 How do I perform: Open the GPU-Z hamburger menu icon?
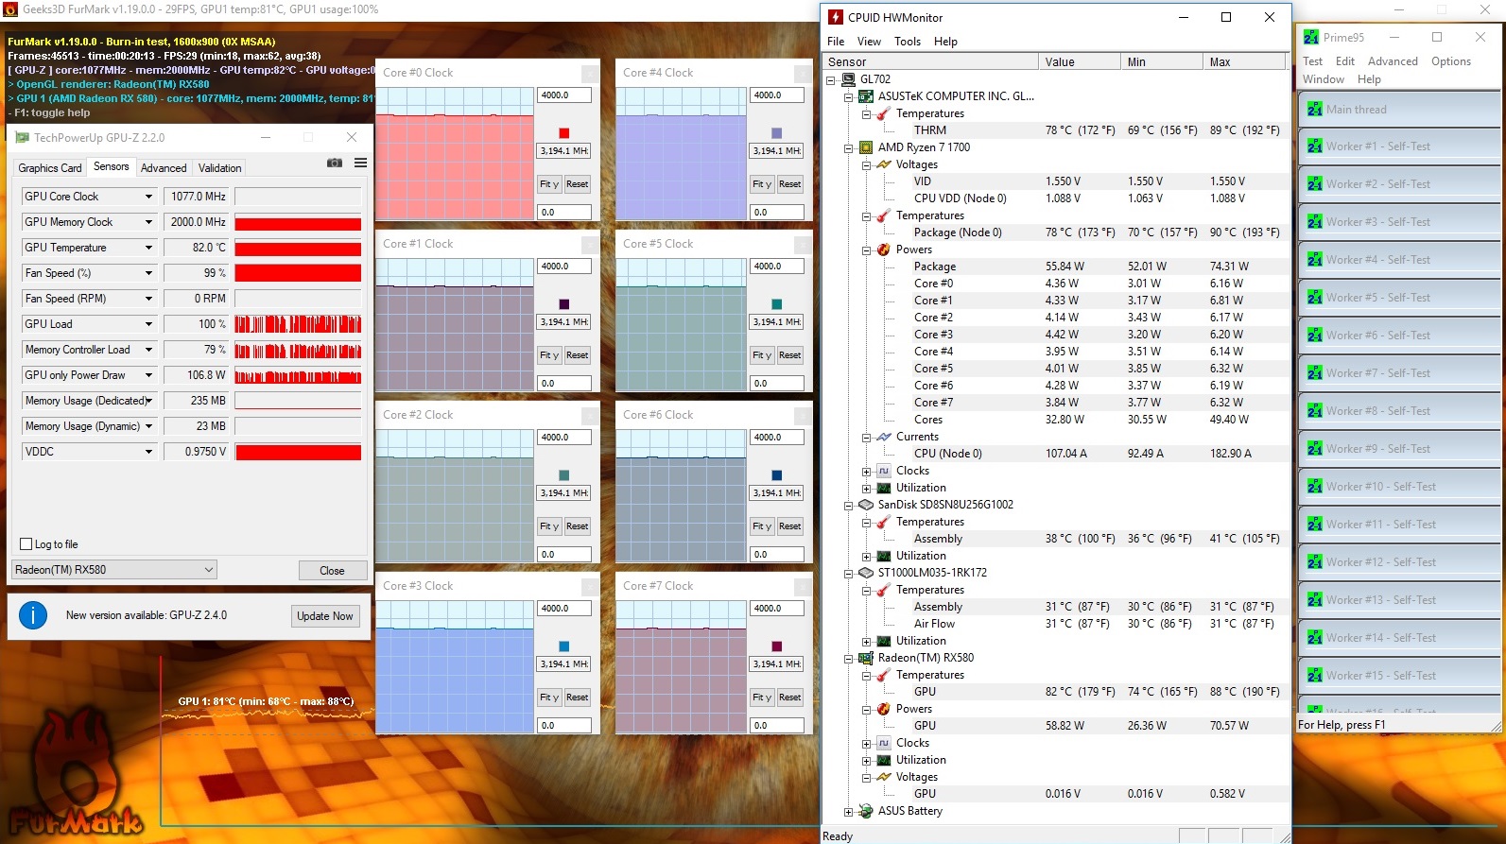[x=360, y=163]
